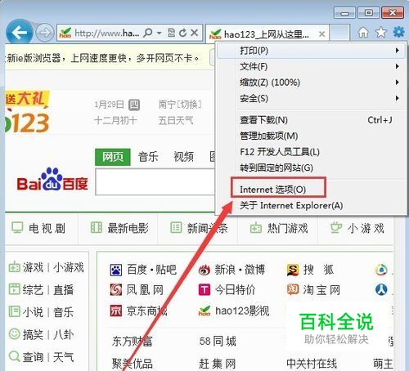Viewport: 409px width, 371px height.
Task: Choose 查看下载(N) from the menu
Action: point(311,120)
